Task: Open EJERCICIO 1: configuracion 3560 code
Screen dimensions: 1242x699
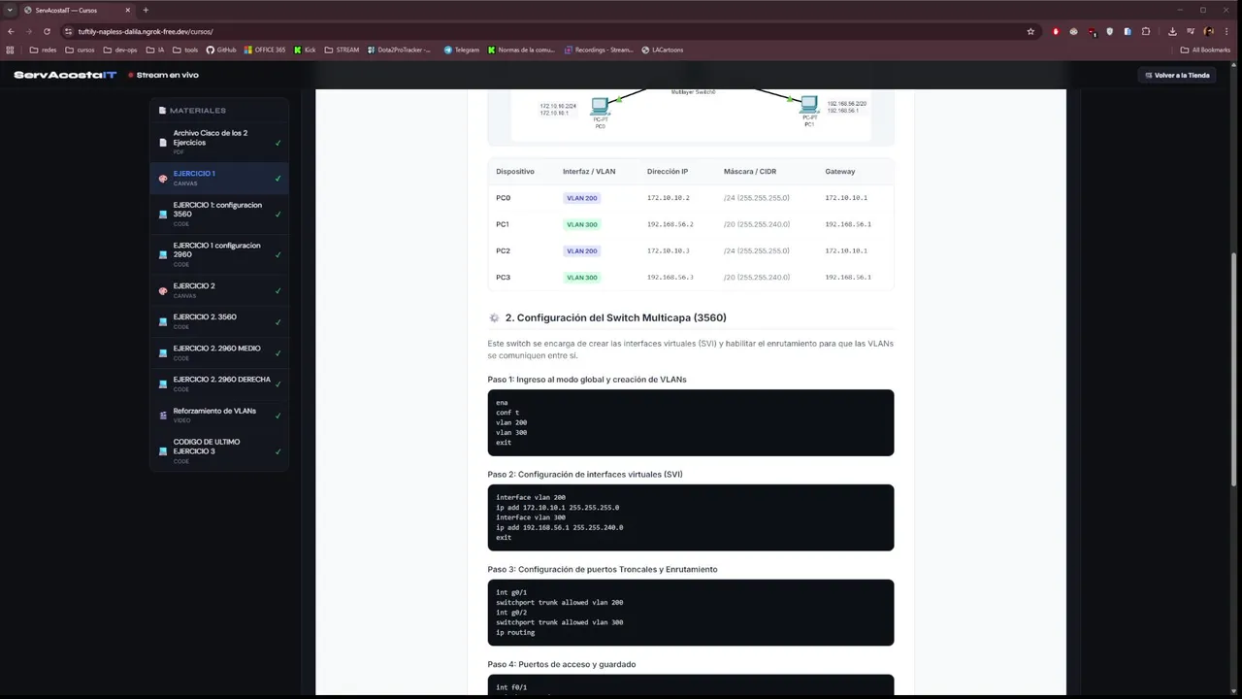Action: (219, 215)
